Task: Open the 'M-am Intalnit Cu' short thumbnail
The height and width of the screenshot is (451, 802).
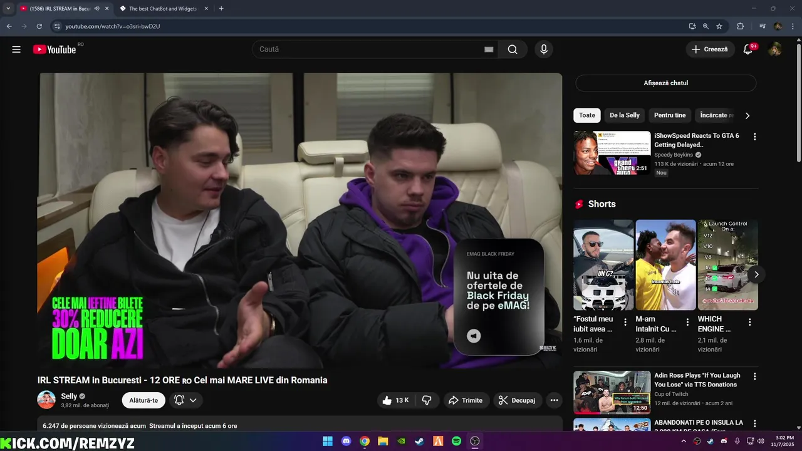Action: [665, 265]
